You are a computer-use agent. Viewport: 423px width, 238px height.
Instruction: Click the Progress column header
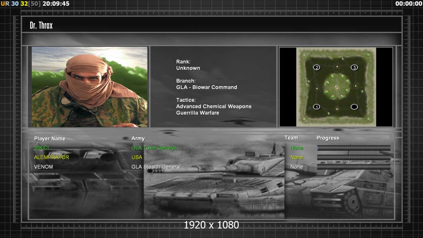(x=328, y=138)
